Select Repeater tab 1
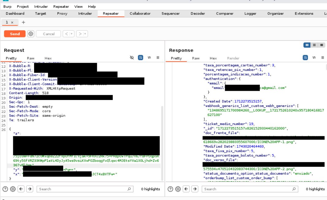This screenshot has height=200, width=327. (7, 22)
